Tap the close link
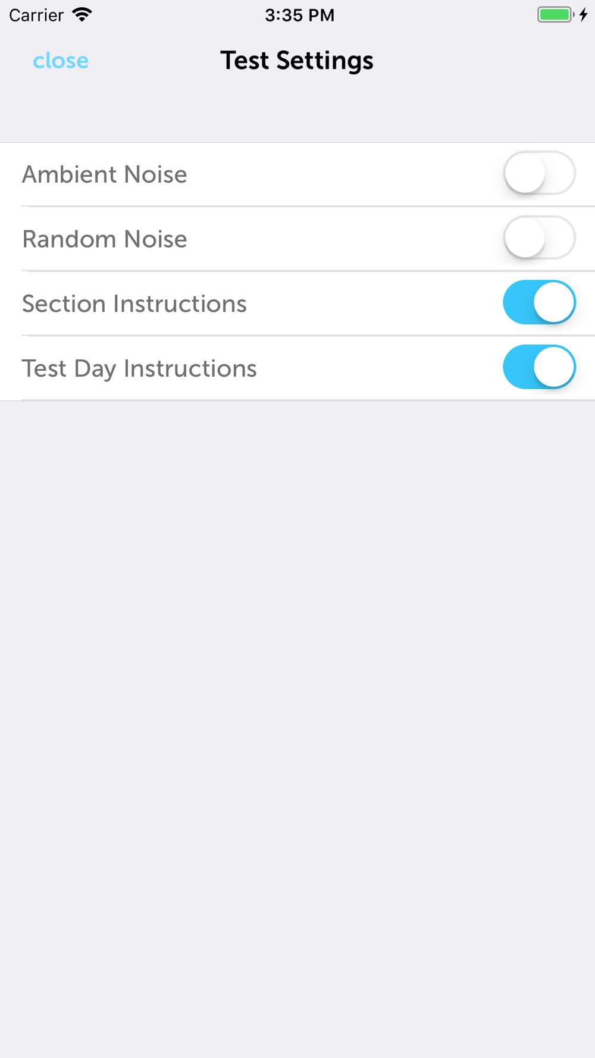Image resolution: width=595 pixels, height=1058 pixels. 61,61
